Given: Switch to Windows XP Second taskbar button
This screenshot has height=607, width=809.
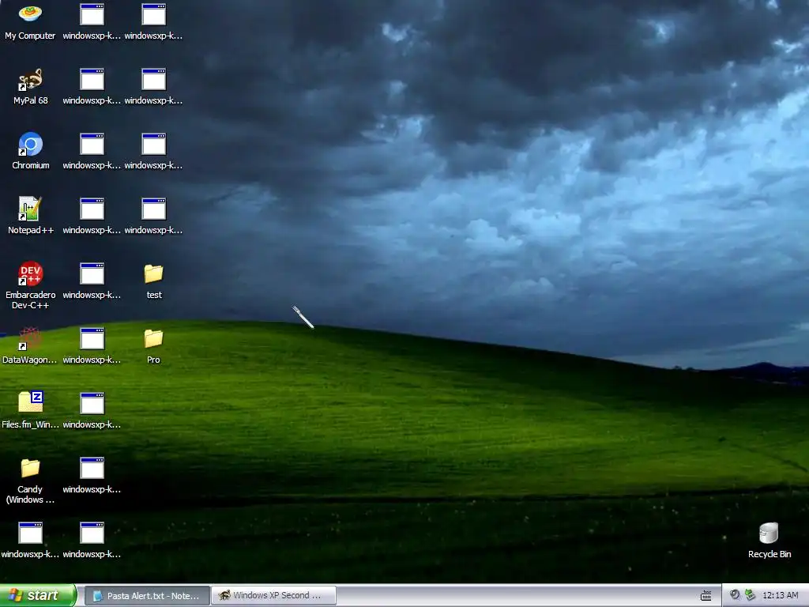Looking at the screenshot, I should 273,596.
